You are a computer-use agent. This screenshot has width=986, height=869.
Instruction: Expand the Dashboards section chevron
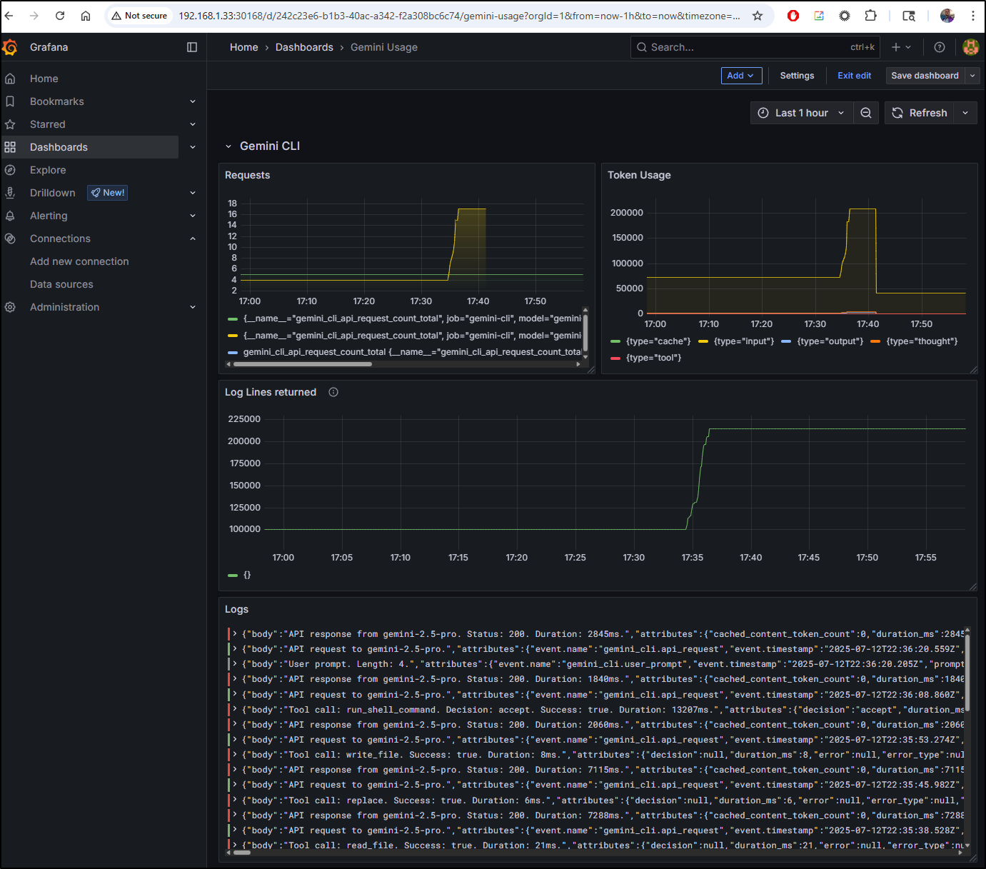[x=193, y=147]
